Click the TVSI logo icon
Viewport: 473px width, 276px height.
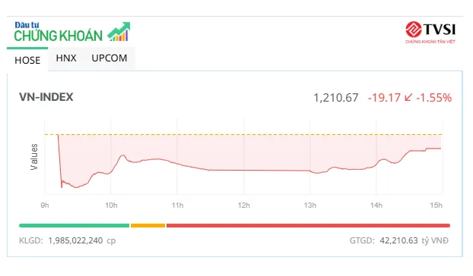pyautogui.click(x=413, y=29)
